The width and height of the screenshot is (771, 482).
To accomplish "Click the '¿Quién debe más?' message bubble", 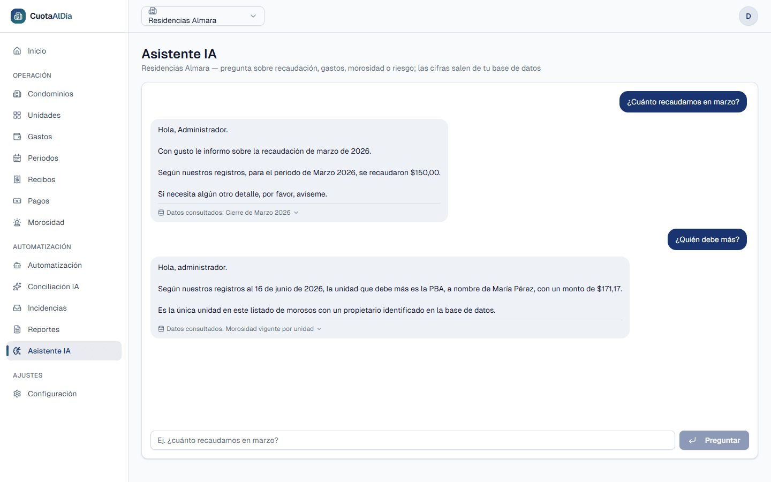I will (x=707, y=239).
